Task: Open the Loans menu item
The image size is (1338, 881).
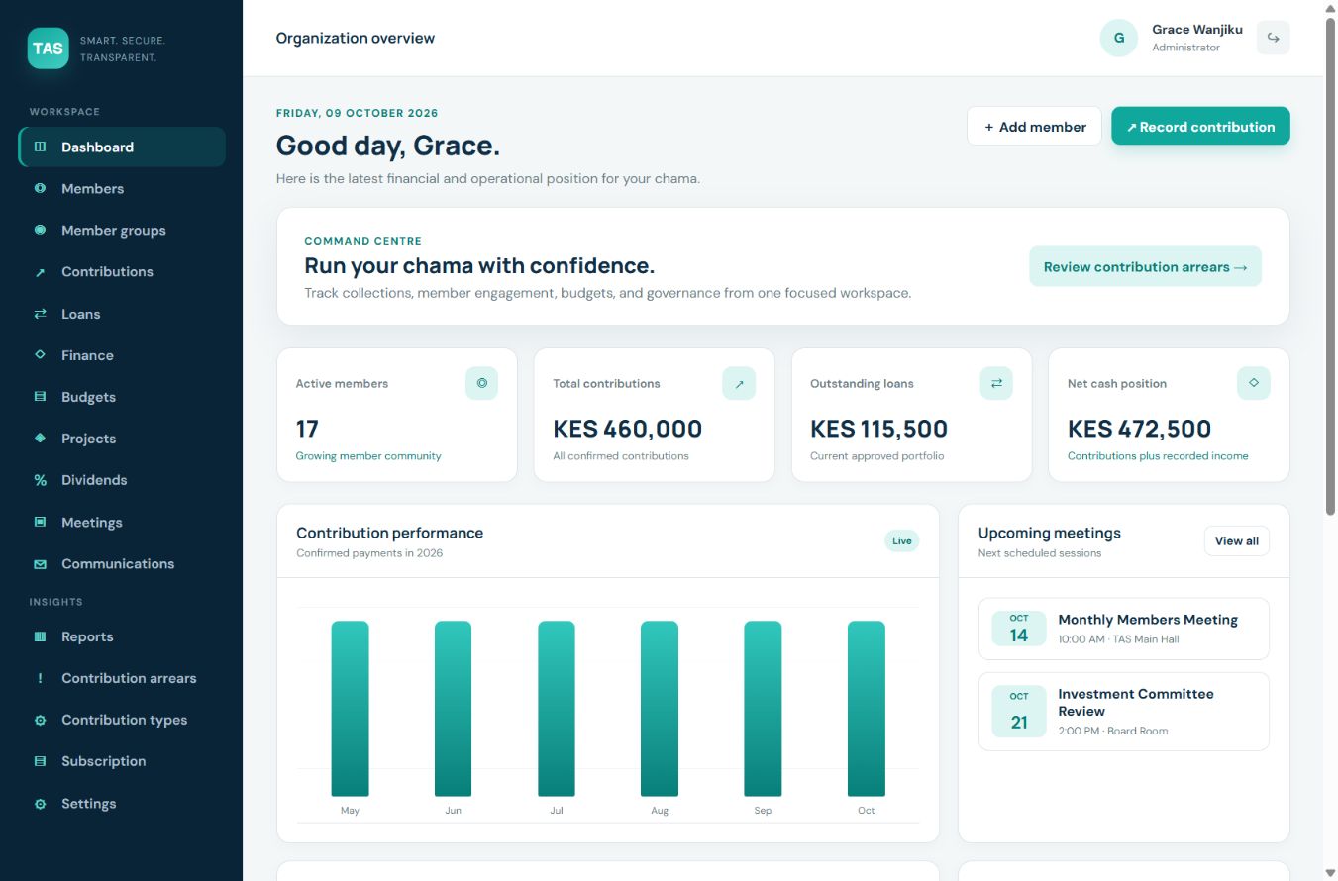Action: (x=122, y=314)
